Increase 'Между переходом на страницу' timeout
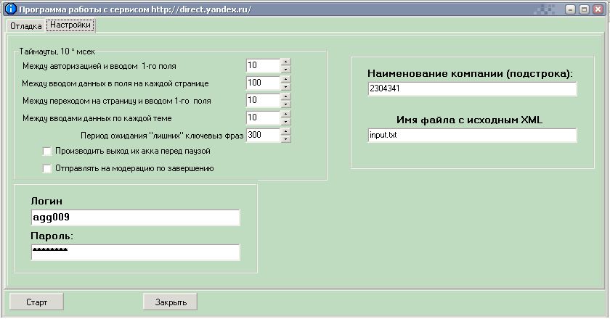Viewport: 610px width, 319px height. (x=286, y=96)
